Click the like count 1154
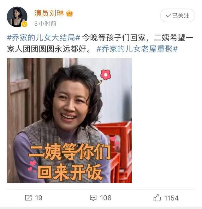The width and height of the screenshot is (202, 209). (171, 198)
